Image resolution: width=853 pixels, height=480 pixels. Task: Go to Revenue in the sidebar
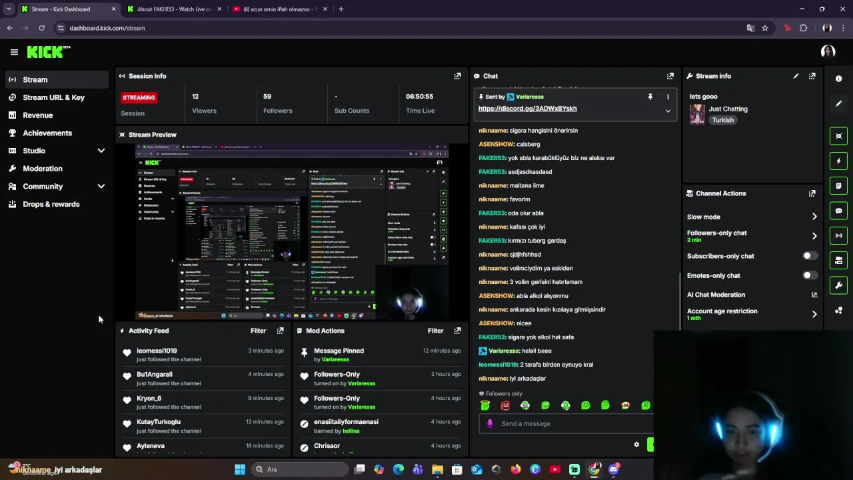click(x=57, y=115)
